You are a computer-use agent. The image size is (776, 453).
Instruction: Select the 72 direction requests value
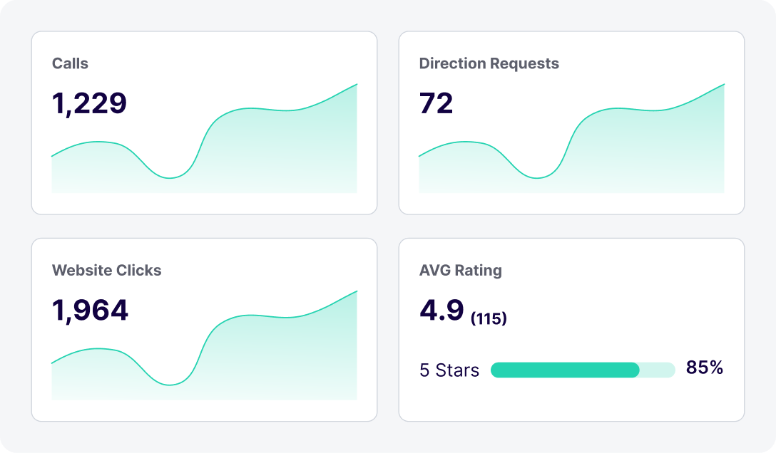(x=436, y=103)
